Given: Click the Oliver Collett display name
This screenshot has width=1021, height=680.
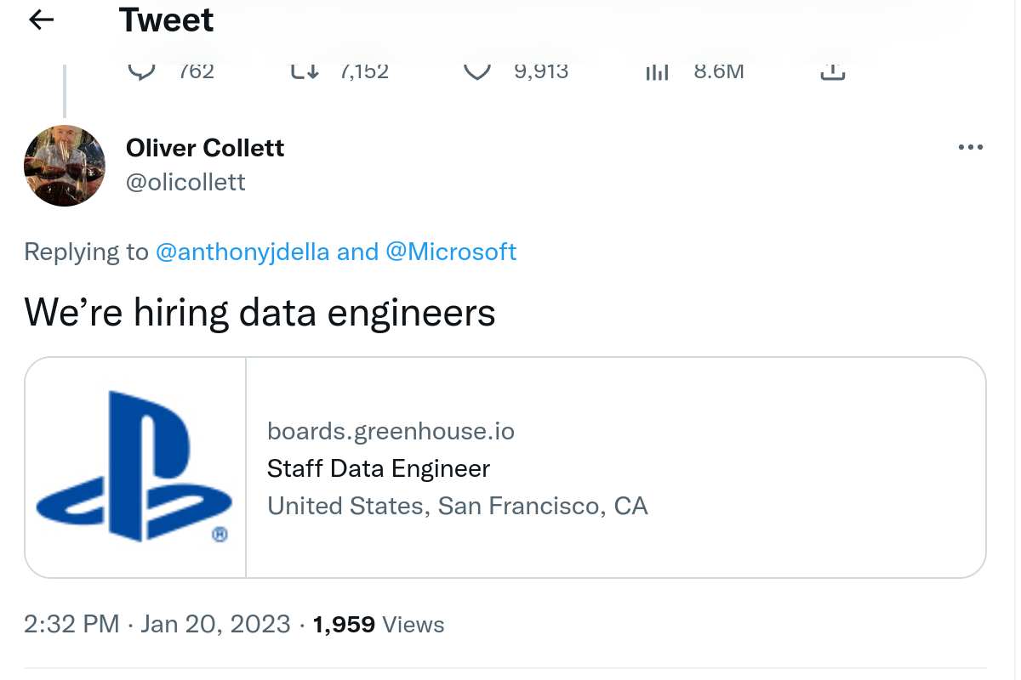Looking at the screenshot, I should pyautogui.click(x=205, y=148).
